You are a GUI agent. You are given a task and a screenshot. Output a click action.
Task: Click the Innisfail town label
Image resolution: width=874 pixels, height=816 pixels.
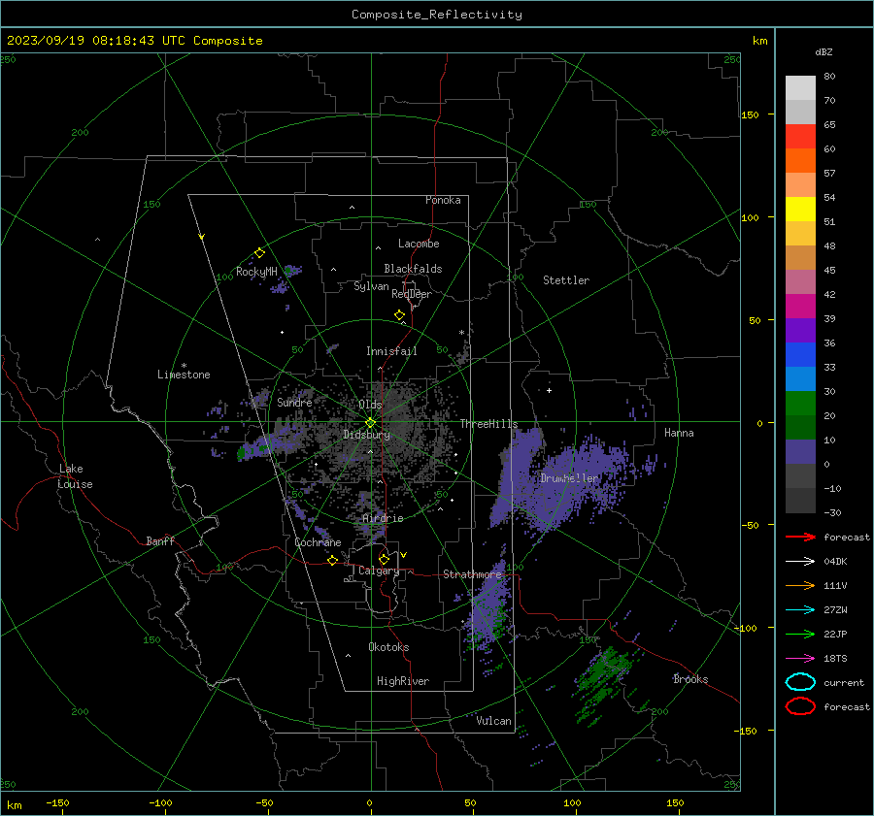pos(391,351)
